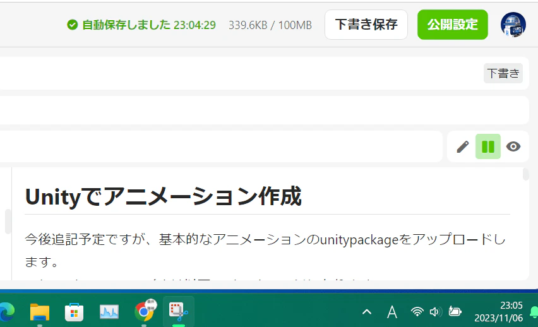Click the battery status icon

click(455, 312)
